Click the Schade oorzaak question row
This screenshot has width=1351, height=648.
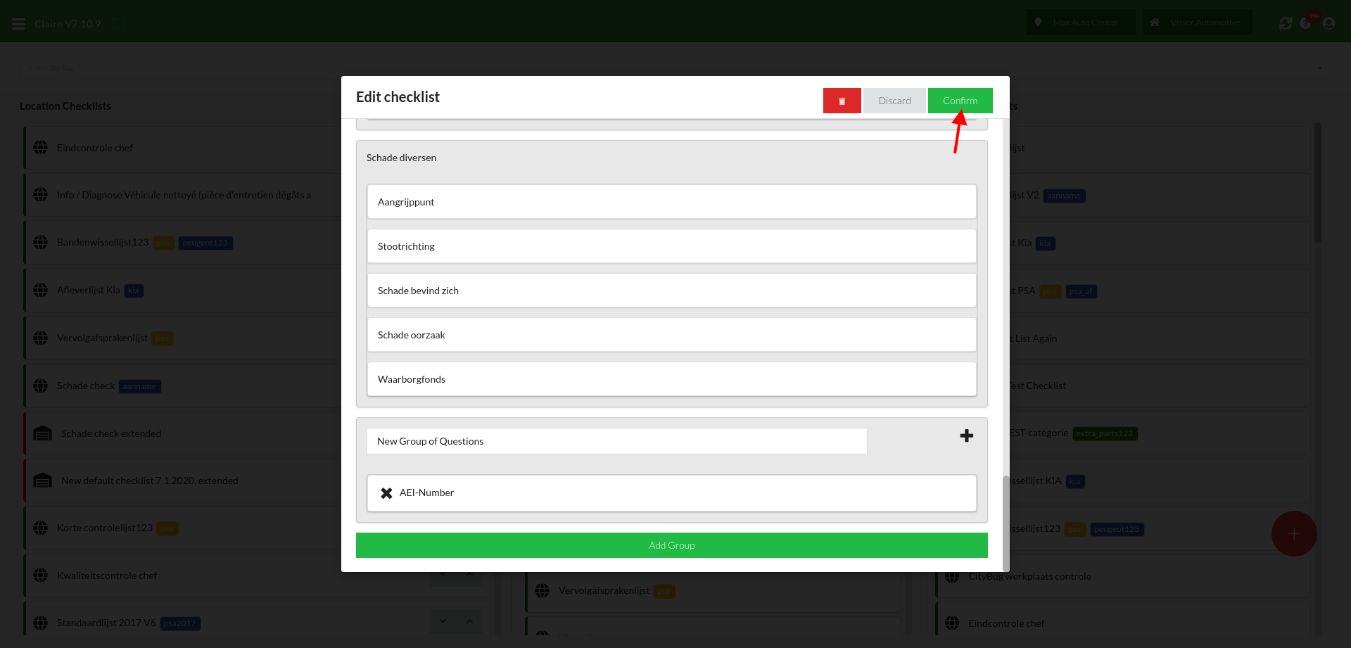click(671, 335)
